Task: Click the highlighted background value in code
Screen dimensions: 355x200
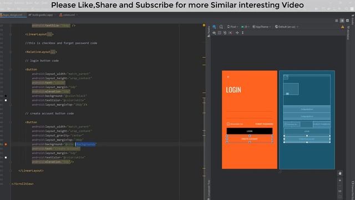Action: pos(85,144)
